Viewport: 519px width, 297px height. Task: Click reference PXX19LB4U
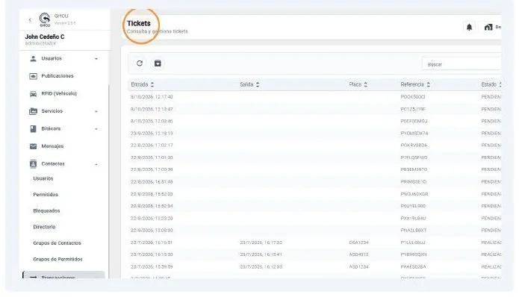click(413, 219)
